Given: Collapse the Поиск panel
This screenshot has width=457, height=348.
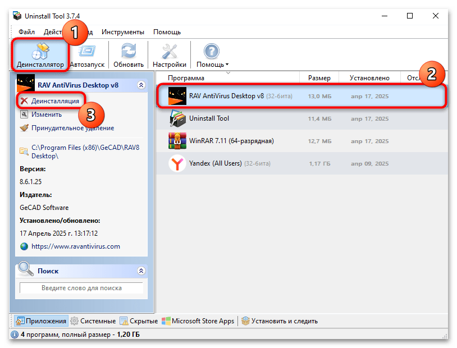Looking at the screenshot, I should 141,271.
